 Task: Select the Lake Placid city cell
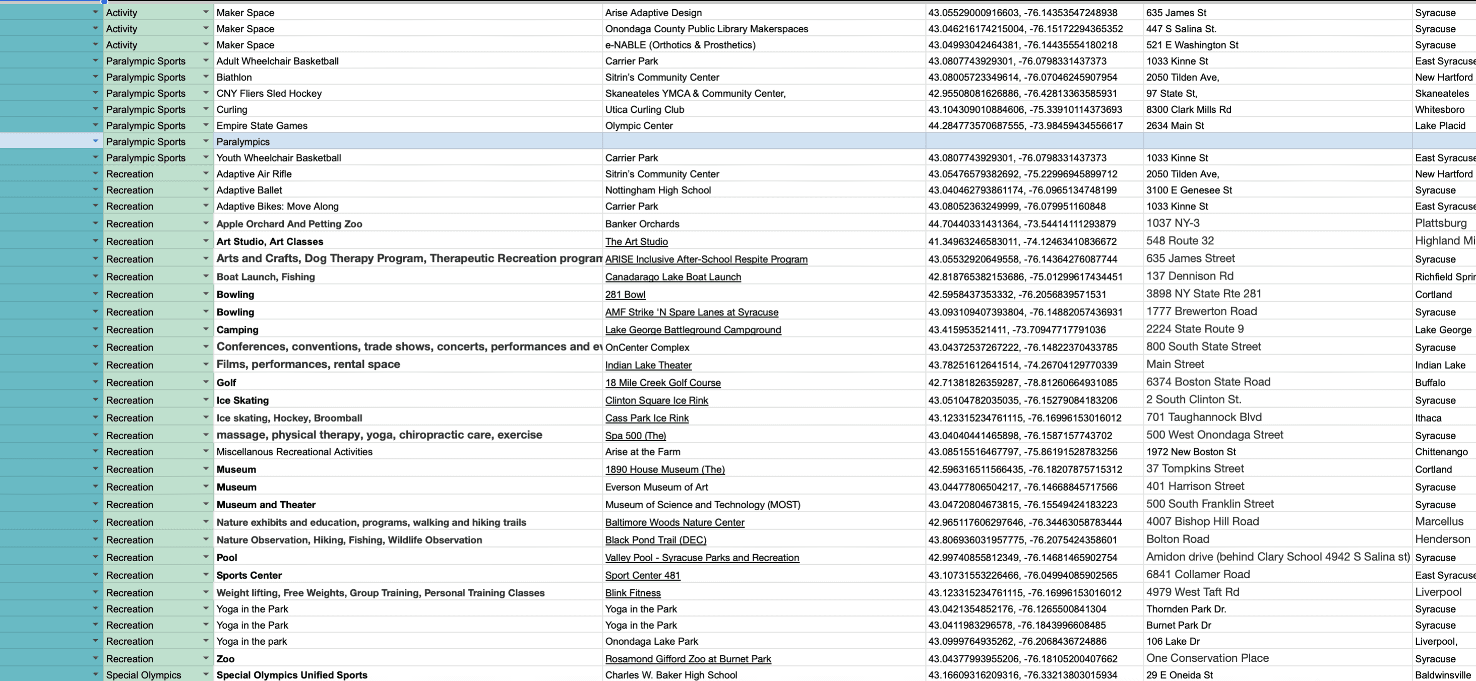click(1442, 125)
